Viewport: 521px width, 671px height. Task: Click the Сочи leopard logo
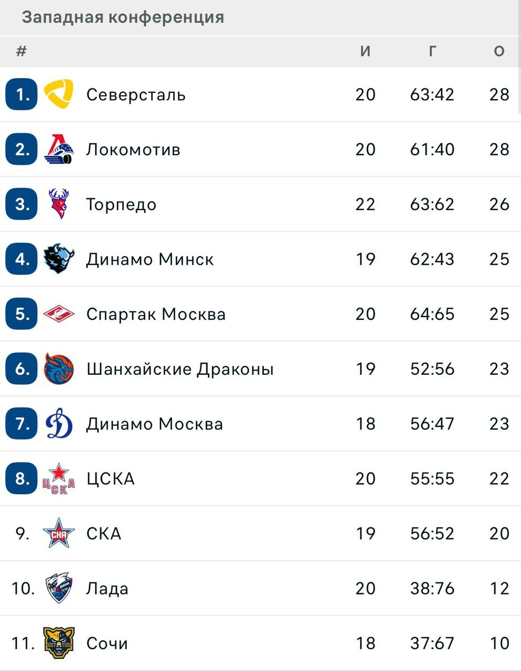pos(58,643)
